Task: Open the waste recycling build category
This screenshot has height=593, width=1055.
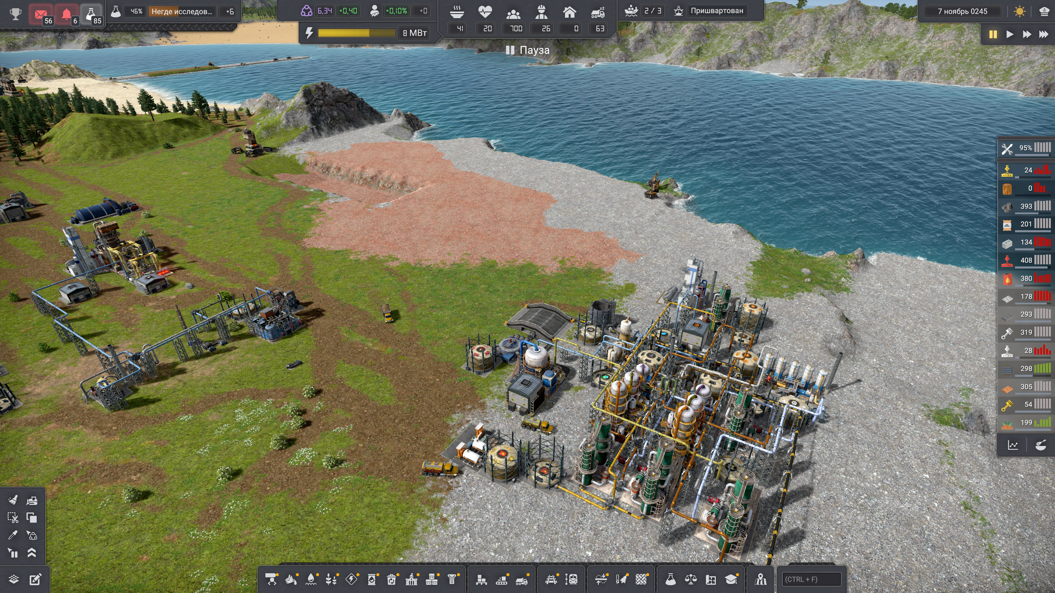Action: tap(392, 579)
